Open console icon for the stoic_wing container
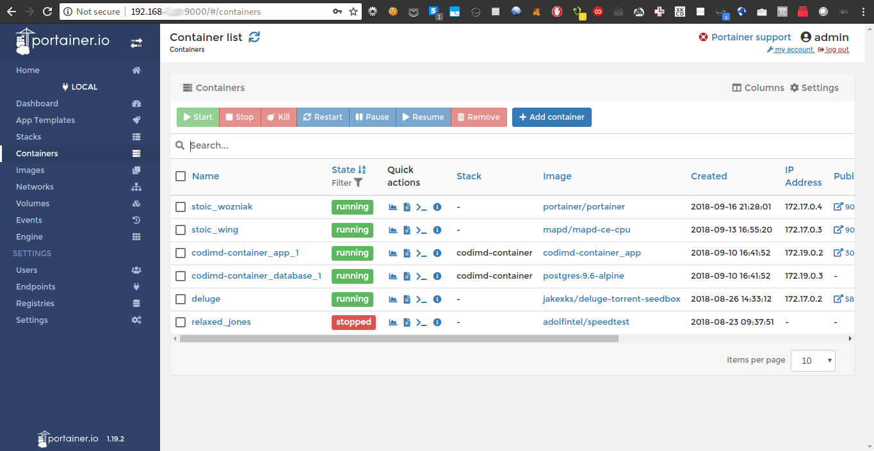 (421, 230)
